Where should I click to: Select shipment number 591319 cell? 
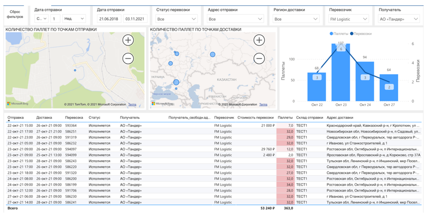coord(71,137)
